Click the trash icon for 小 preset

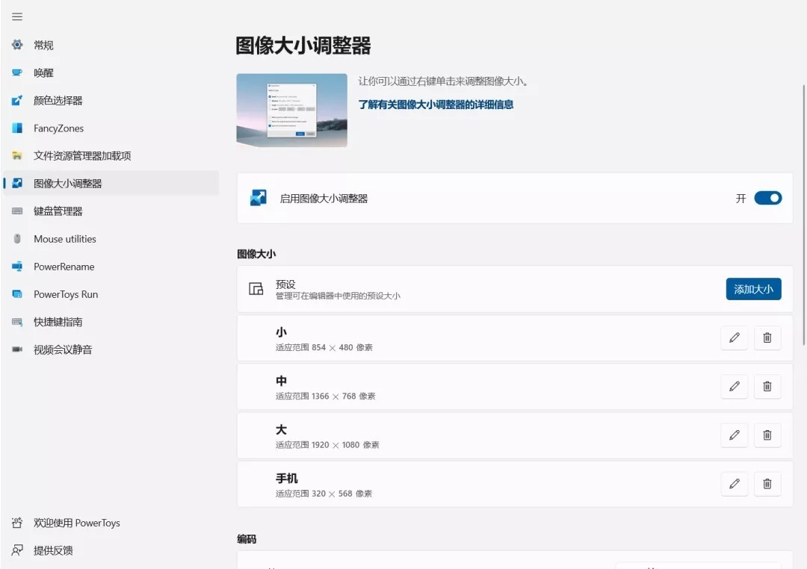tap(767, 338)
